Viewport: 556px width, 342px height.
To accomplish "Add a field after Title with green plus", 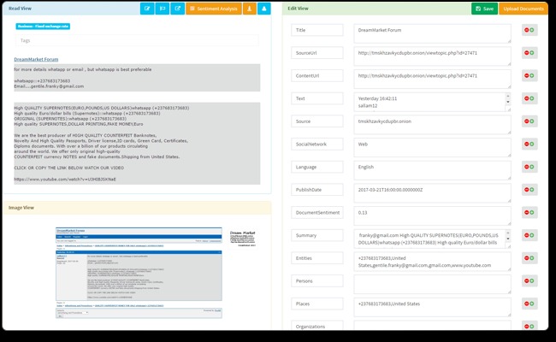I will [532, 30].
